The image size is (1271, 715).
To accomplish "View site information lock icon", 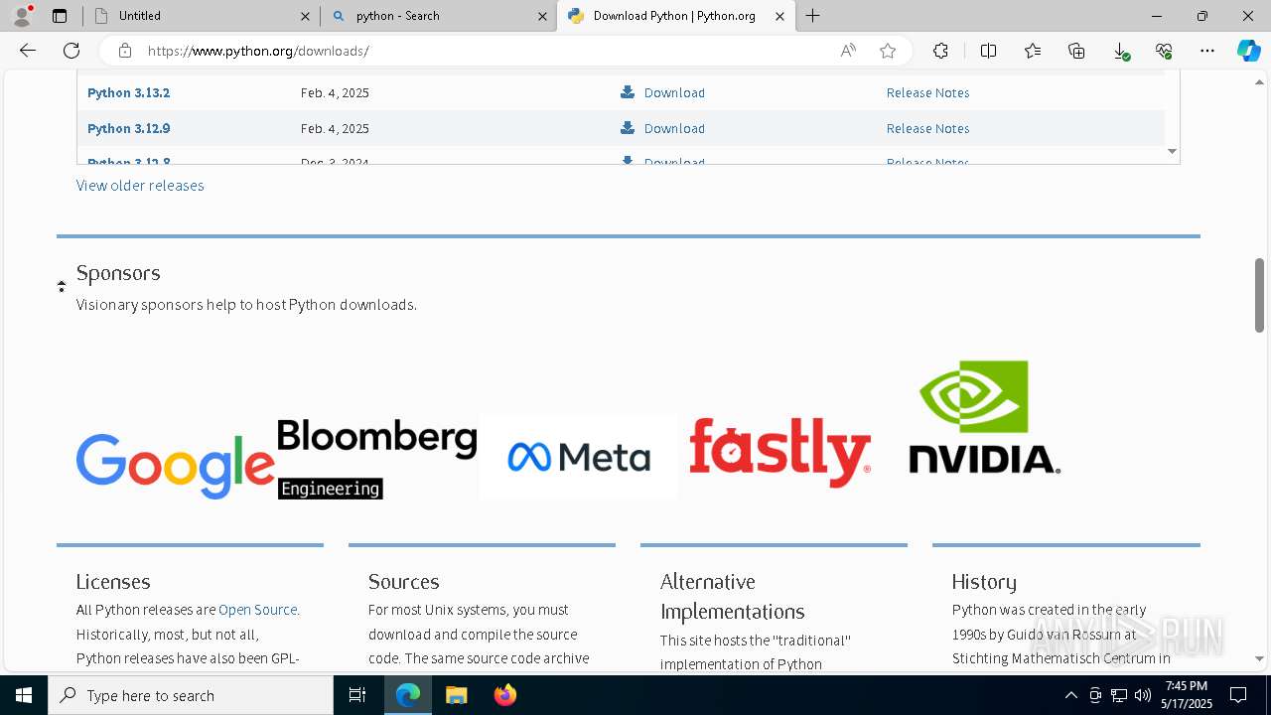I will coord(124,51).
